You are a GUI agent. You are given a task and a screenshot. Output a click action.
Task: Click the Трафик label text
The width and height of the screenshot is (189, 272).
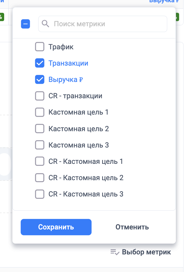[x=61, y=47]
